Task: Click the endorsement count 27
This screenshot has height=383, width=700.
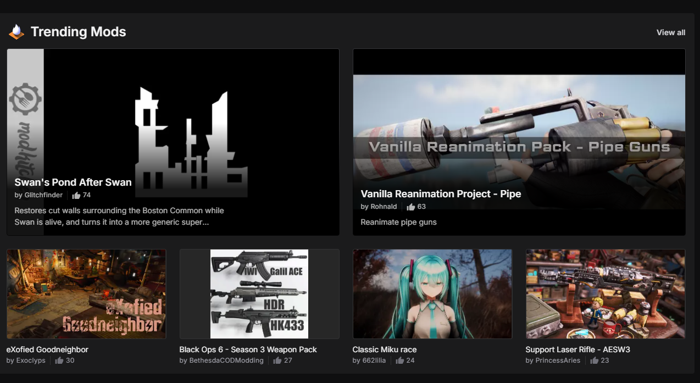Action: coord(288,360)
